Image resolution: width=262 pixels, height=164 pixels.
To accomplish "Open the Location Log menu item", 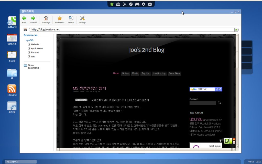I will (159, 73).
